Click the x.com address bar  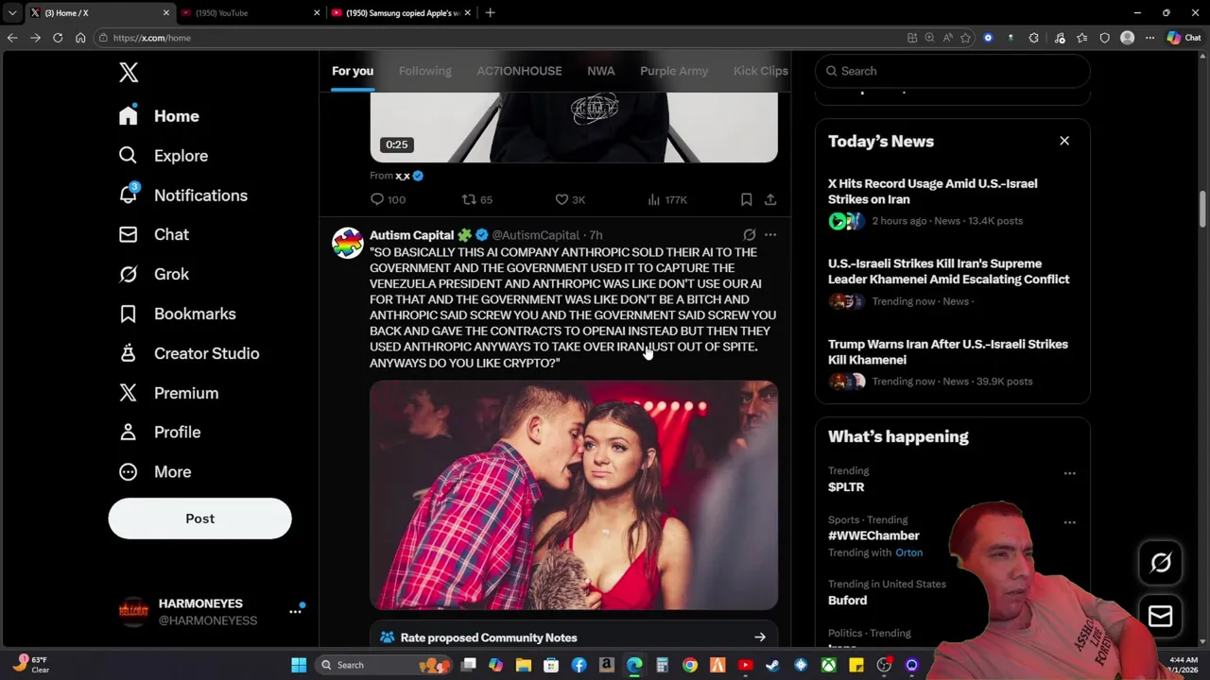click(x=501, y=38)
